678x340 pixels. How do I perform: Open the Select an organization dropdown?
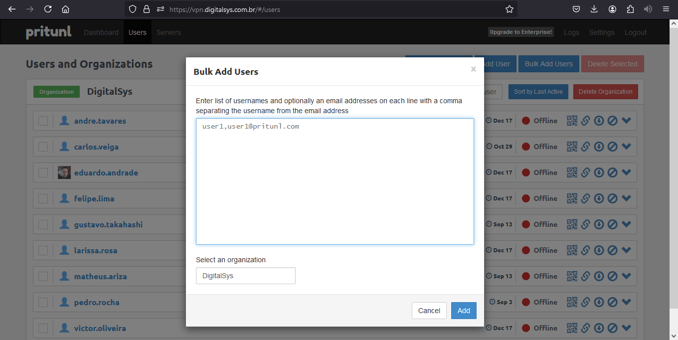click(245, 276)
